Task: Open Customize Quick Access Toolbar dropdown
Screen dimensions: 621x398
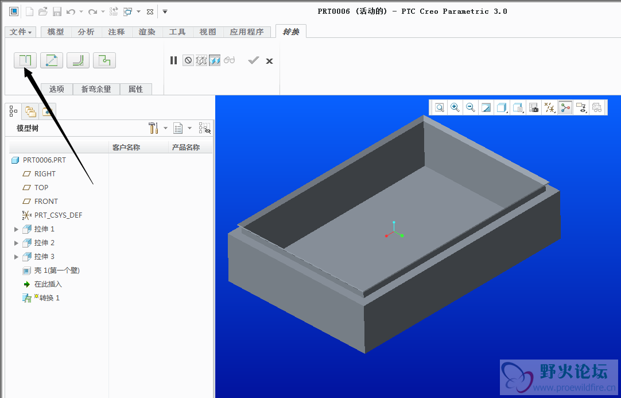Action: (165, 12)
